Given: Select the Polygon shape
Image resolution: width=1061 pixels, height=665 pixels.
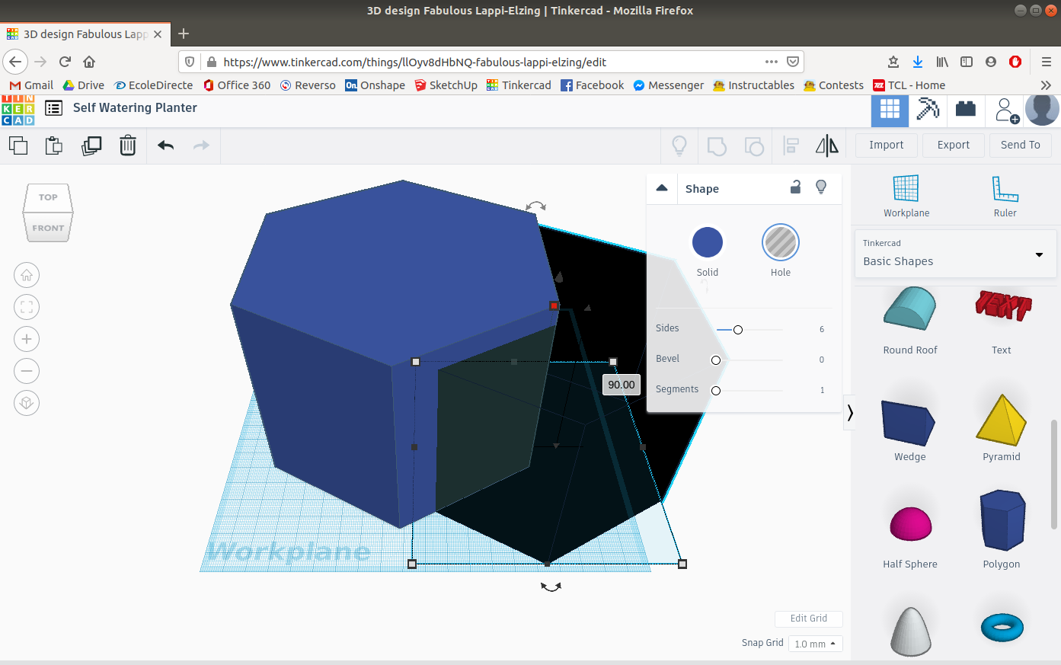Looking at the screenshot, I should pos(1002,529).
